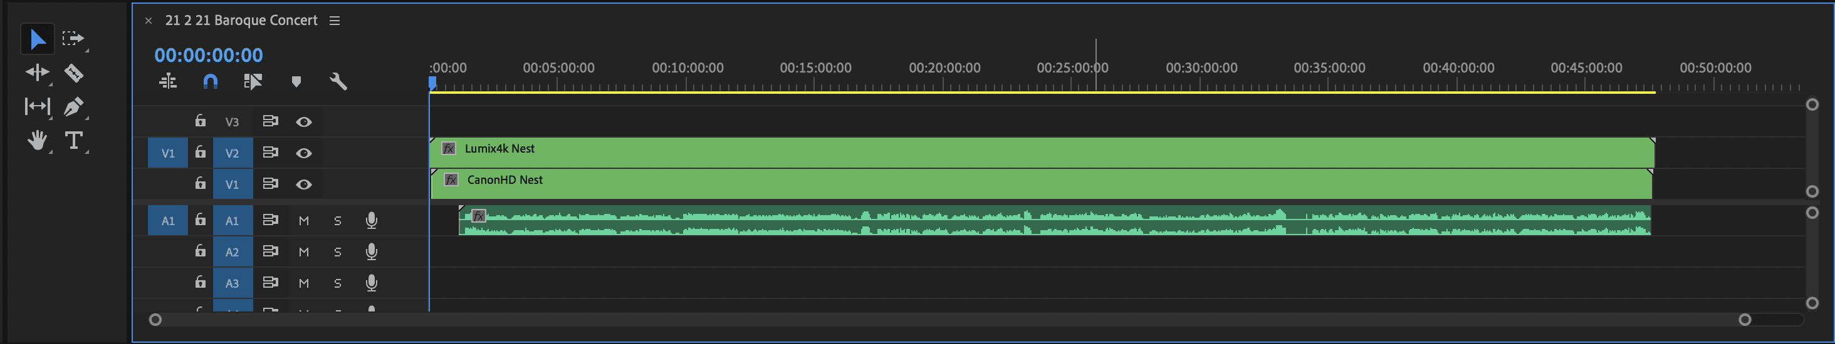Enable voice-over record on A3

371,283
